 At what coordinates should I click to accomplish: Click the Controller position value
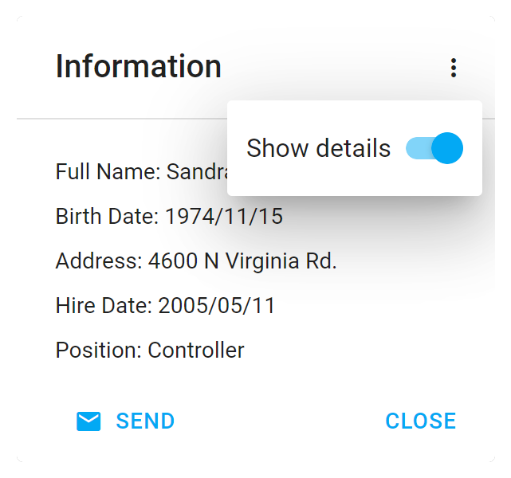click(196, 350)
